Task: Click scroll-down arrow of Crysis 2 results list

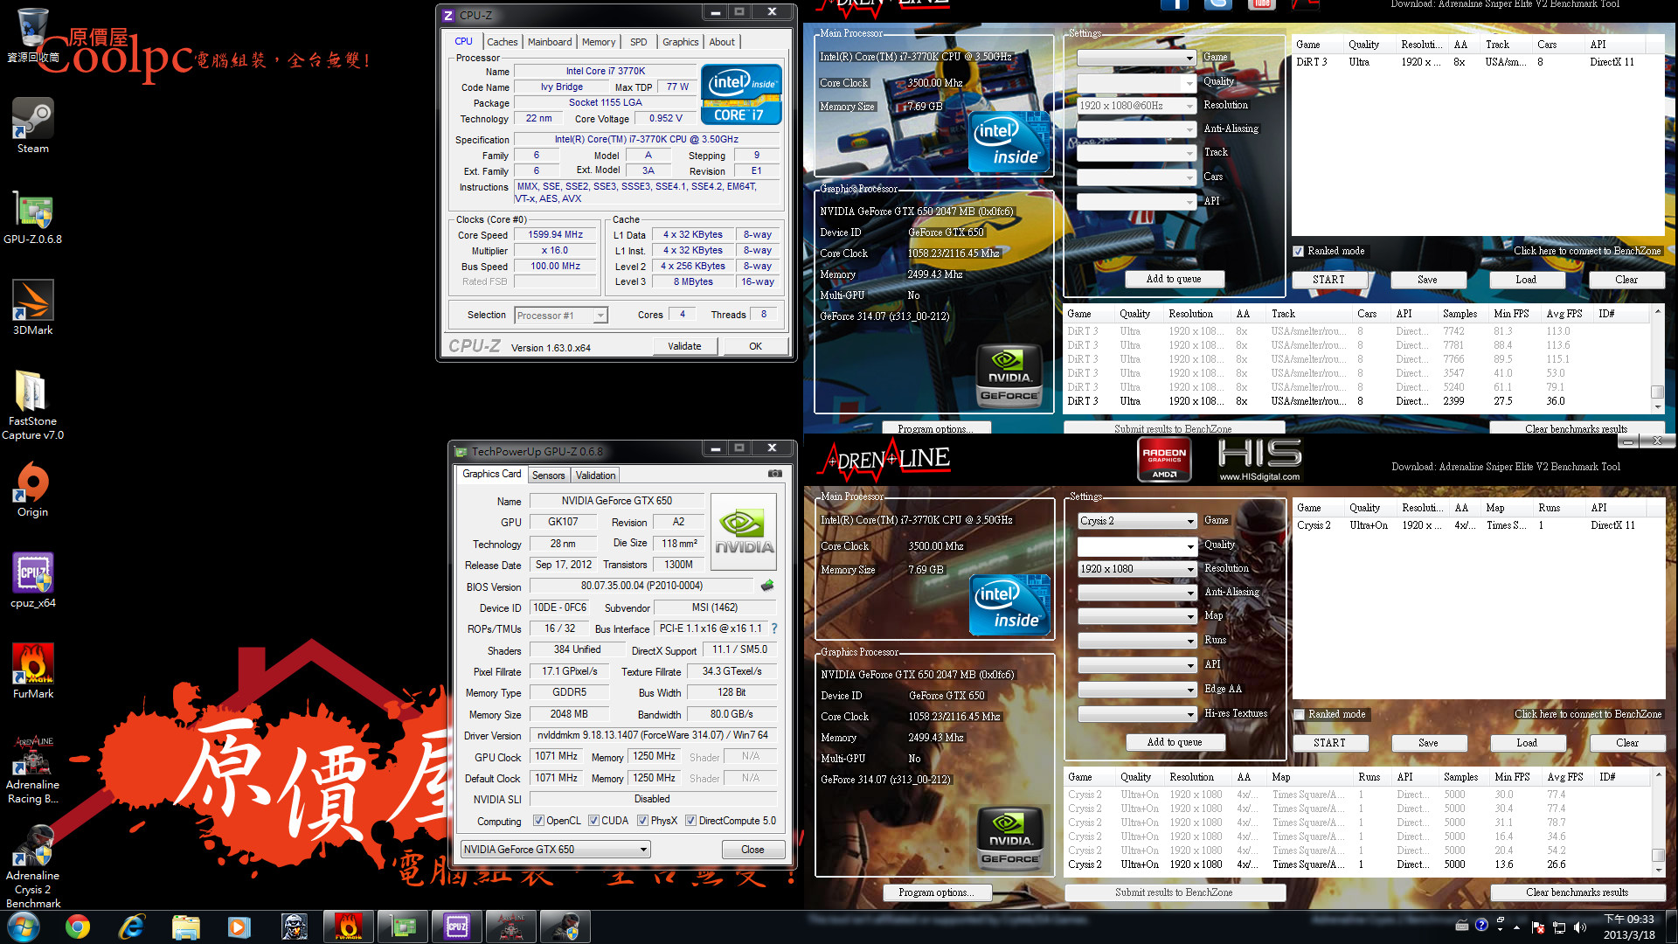Action: (x=1657, y=871)
